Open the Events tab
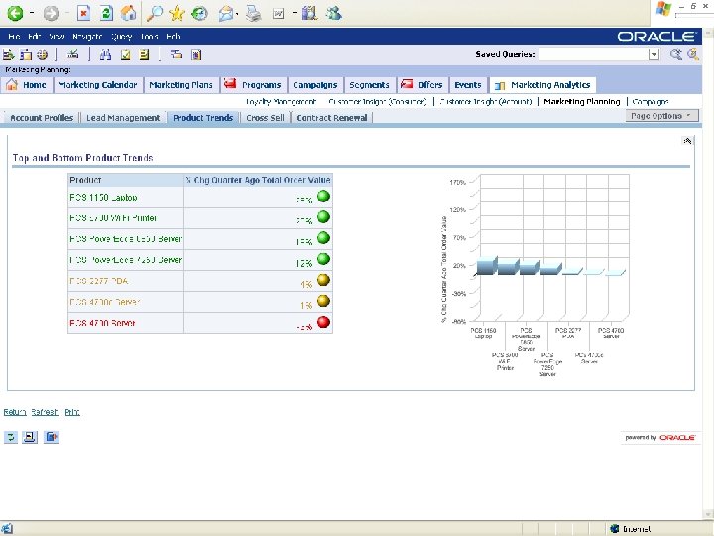Viewport: 714px width, 536px height. (468, 85)
